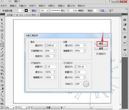Select the Shape Builder tool
The height and width of the screenshot is (110, 129).
click(2, 77)
